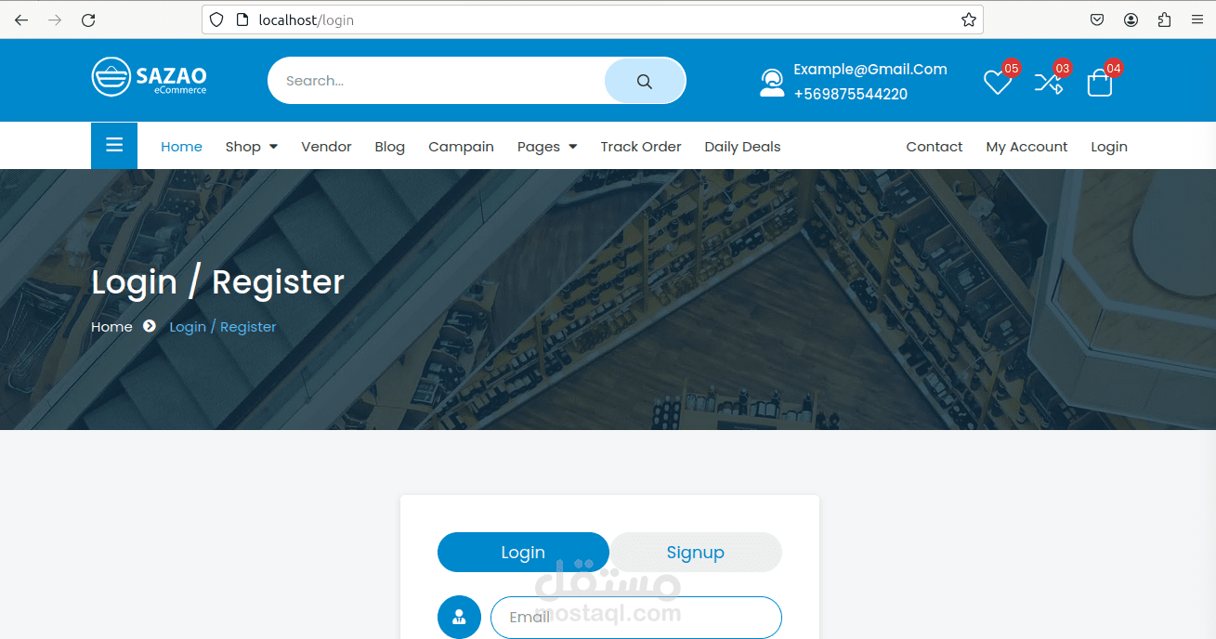Click the wishlist 05 badge
The image size is (1216, 639).
coord(1012,68)
